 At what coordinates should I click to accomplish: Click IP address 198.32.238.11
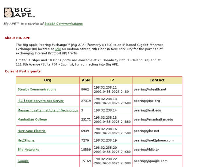[105, 87]
